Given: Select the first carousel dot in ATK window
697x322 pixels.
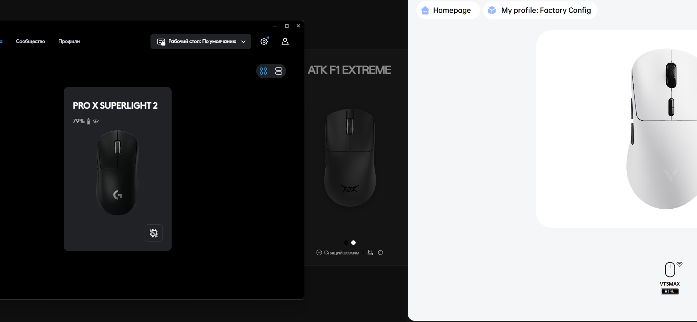Looking at the screenshot, I should pos(346,243).
